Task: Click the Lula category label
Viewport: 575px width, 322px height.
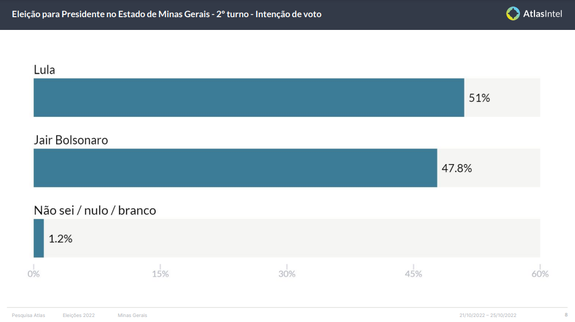Action: [x=44, y=69]
